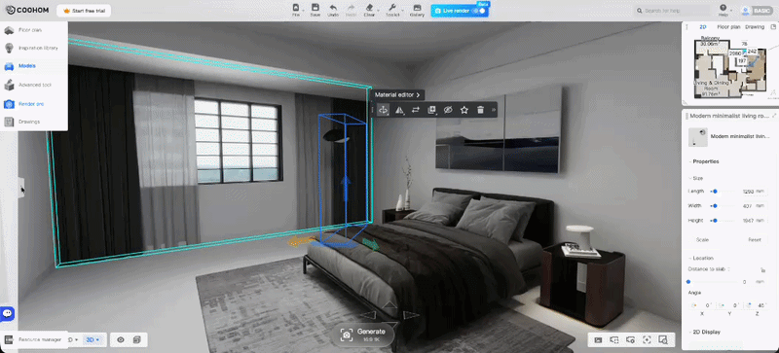Click the focus target icon in bottom-right bar
The width and height of the screenshot is (779, 353).
click(x=647, y=339)
